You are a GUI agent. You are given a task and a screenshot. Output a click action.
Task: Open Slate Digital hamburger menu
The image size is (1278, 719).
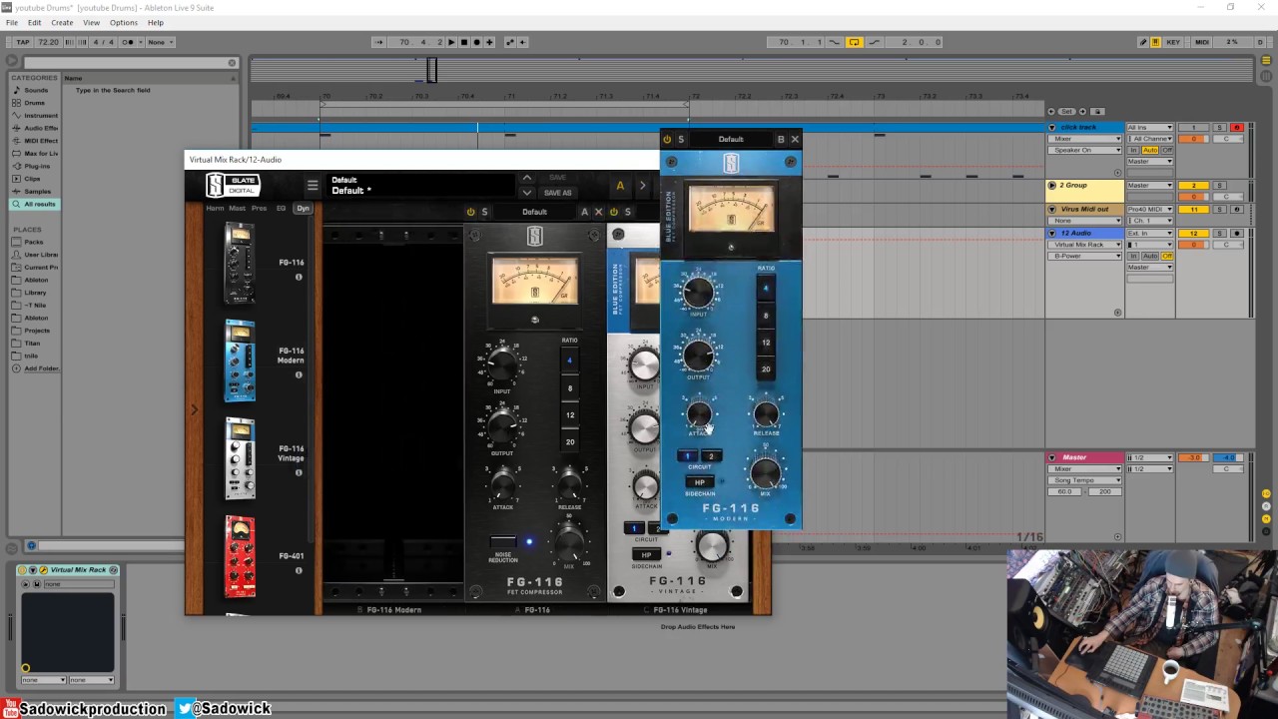(313, 186)
